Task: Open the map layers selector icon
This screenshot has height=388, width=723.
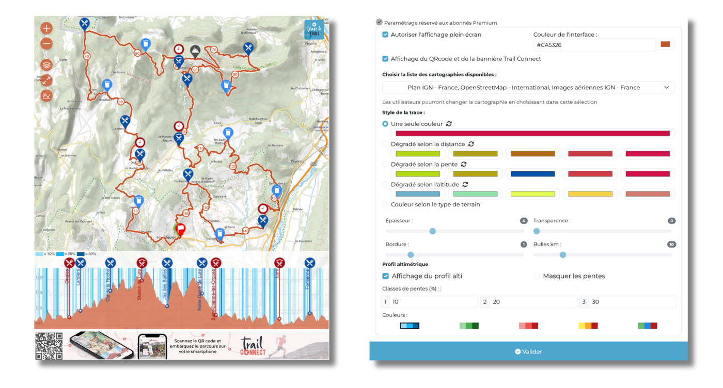Action: click(46, 65)
